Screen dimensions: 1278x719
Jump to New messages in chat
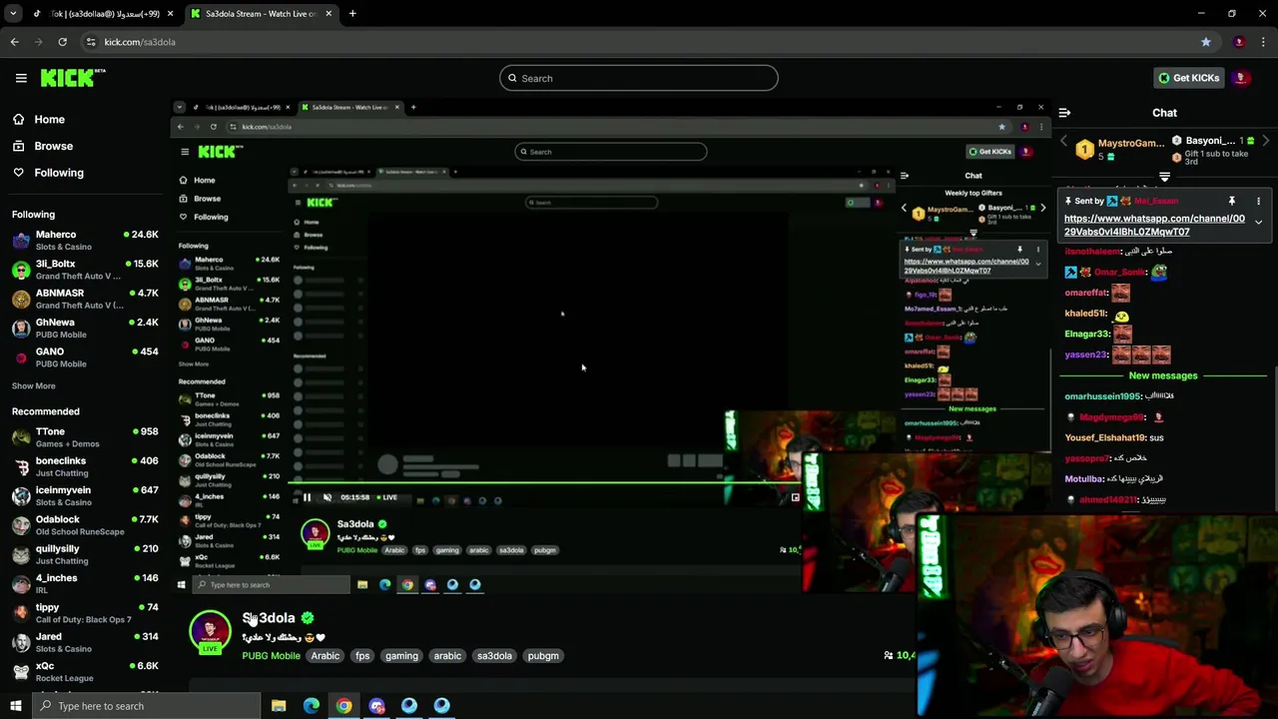[1163, 375]
